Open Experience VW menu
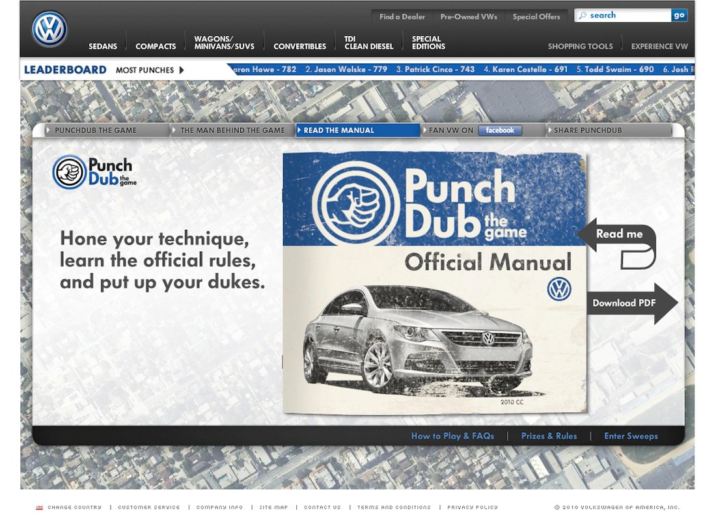716x528 pixels. [x=659, y=46]
